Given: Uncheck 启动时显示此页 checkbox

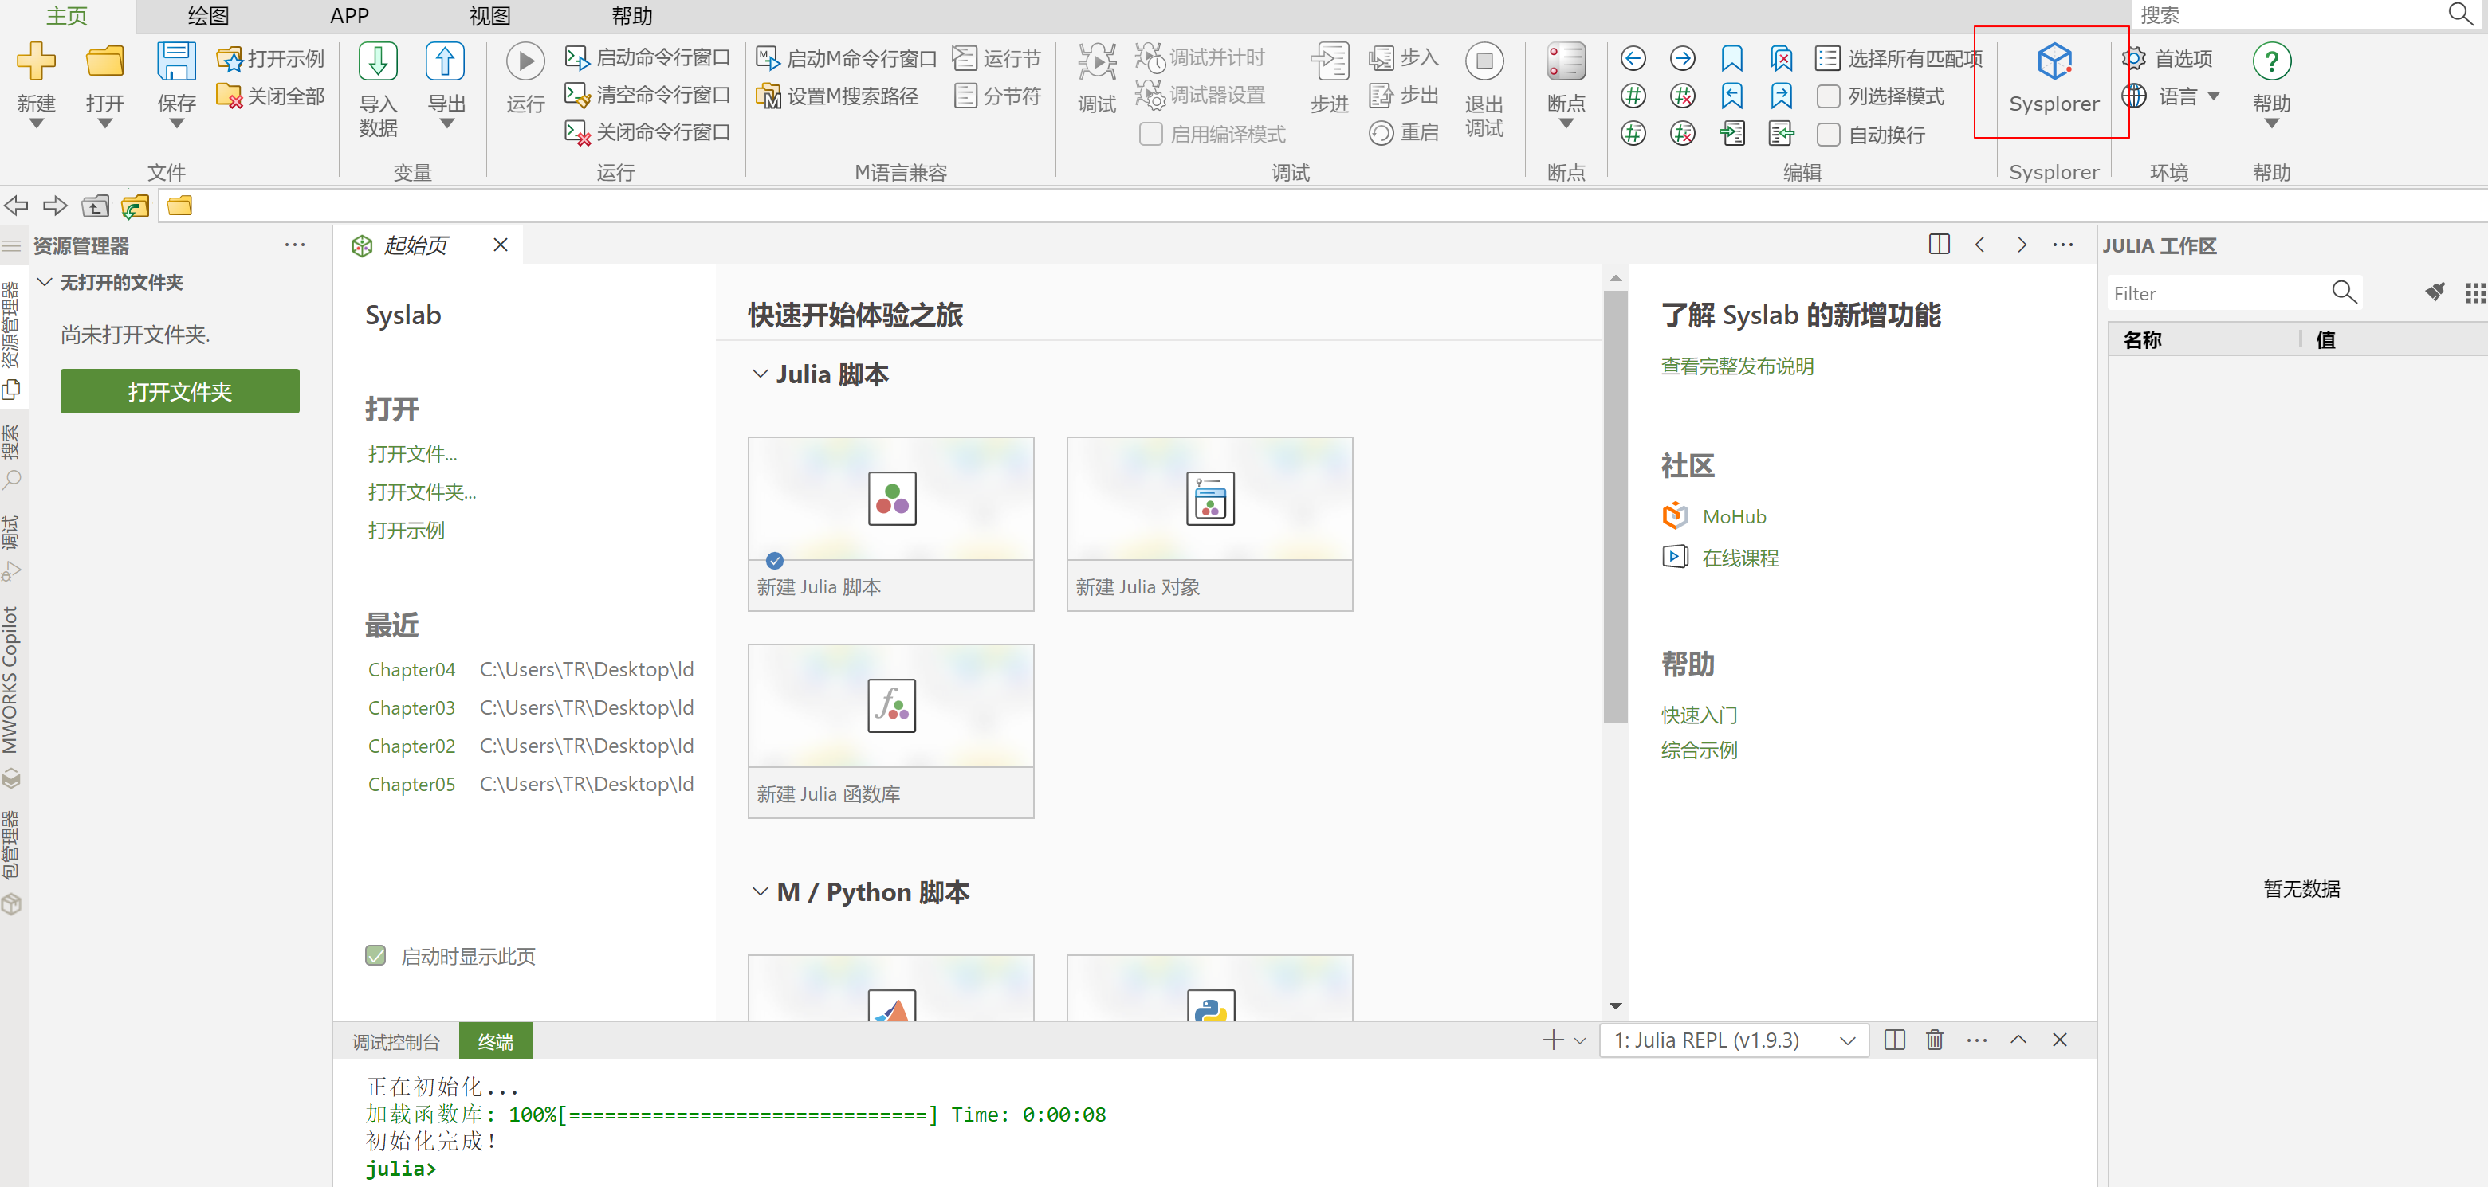Looking at the screenshot, I should pos(375,955).
